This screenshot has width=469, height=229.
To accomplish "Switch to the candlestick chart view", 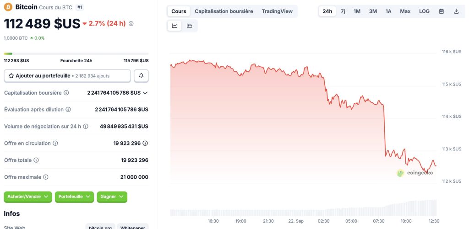I will 189,26.
